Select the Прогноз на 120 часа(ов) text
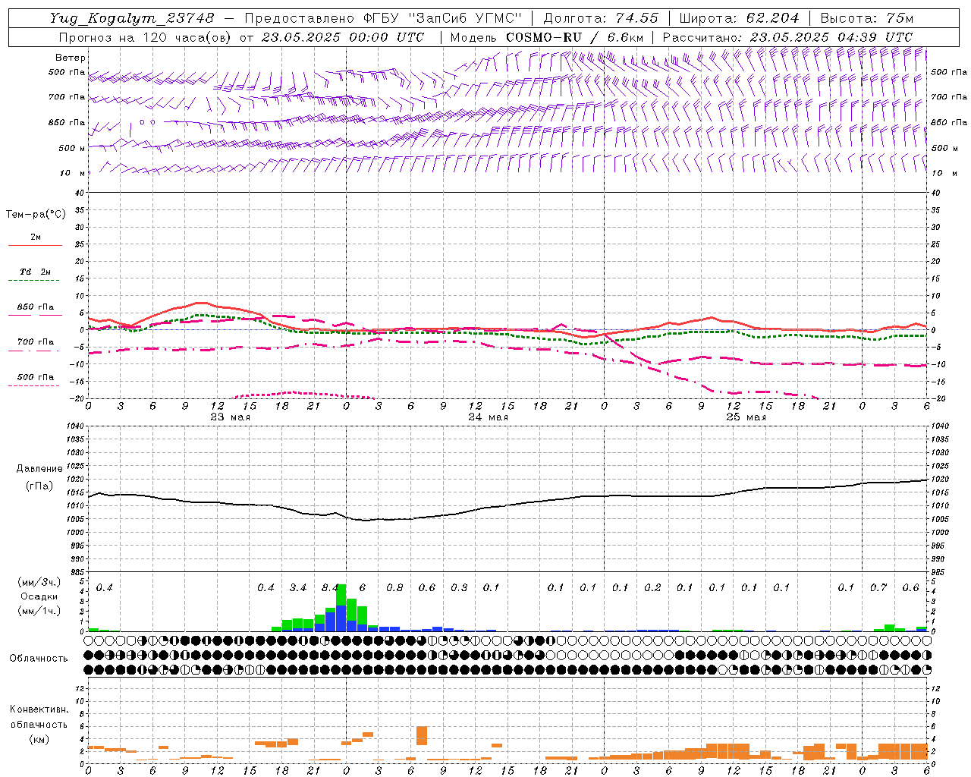Screen dimensions: 971x777 [146, 37]
